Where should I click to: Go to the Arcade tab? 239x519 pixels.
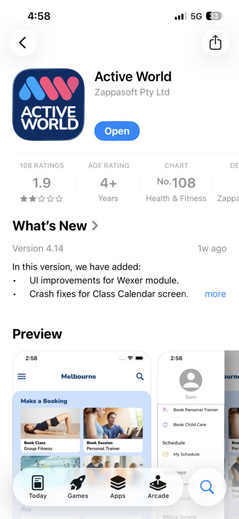pos(158,487)
